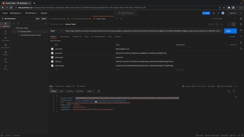Open Postman settings gear icon
244x137 pixels.
click(x=213, y=13)
